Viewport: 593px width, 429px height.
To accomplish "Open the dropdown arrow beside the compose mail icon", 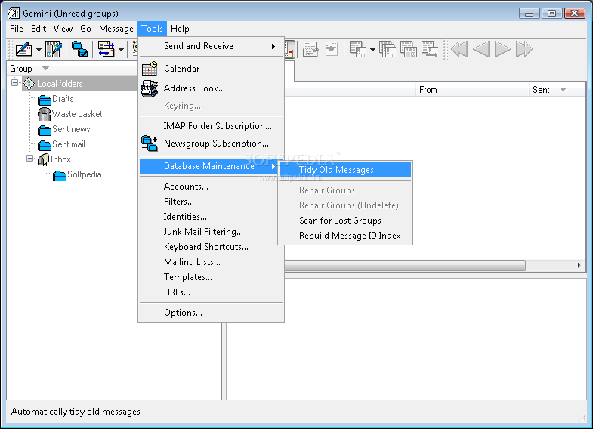I will point(39,50).
